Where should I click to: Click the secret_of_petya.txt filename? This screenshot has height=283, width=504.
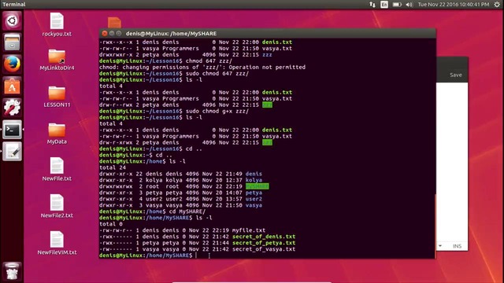click(x=264, y=243)
